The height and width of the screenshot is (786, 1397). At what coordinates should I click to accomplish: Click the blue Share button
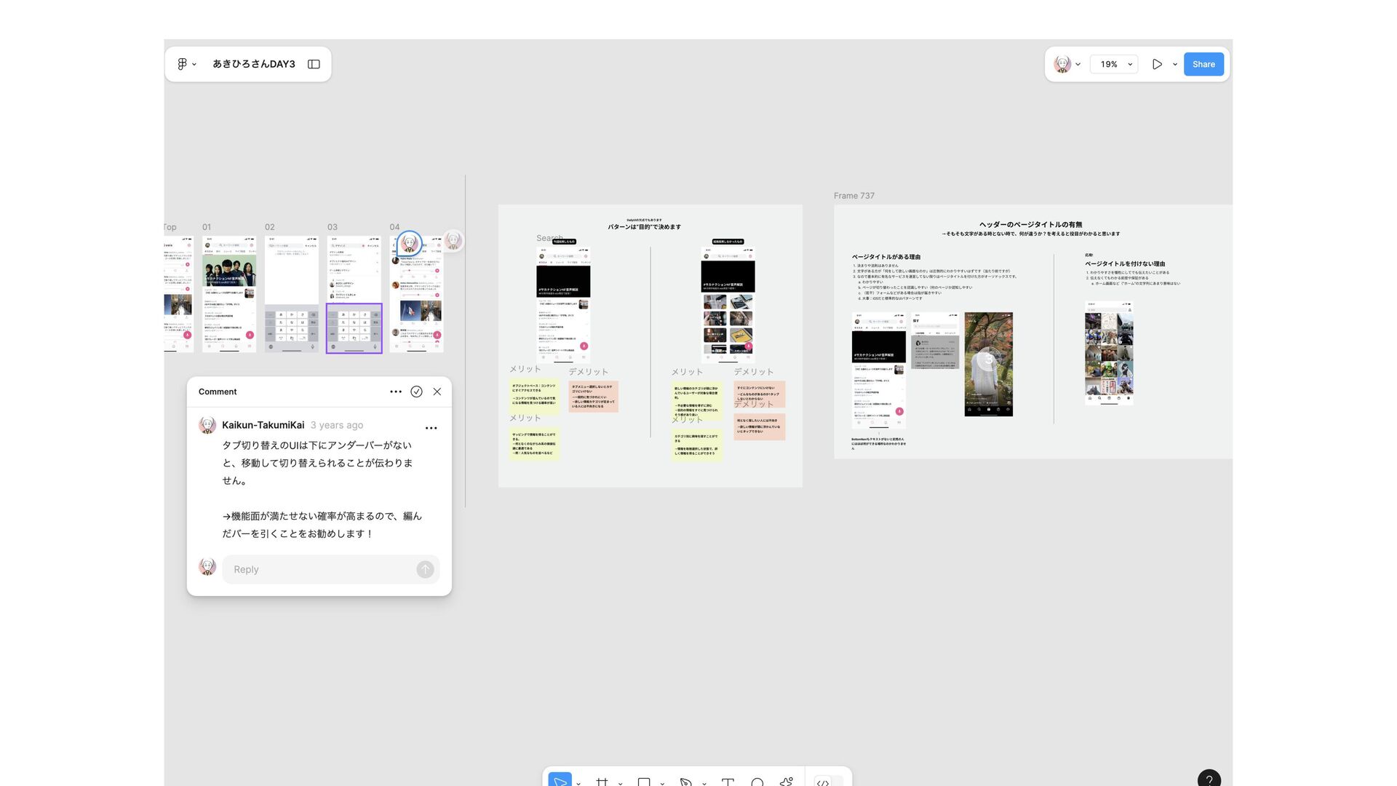tap(1203, 64)
